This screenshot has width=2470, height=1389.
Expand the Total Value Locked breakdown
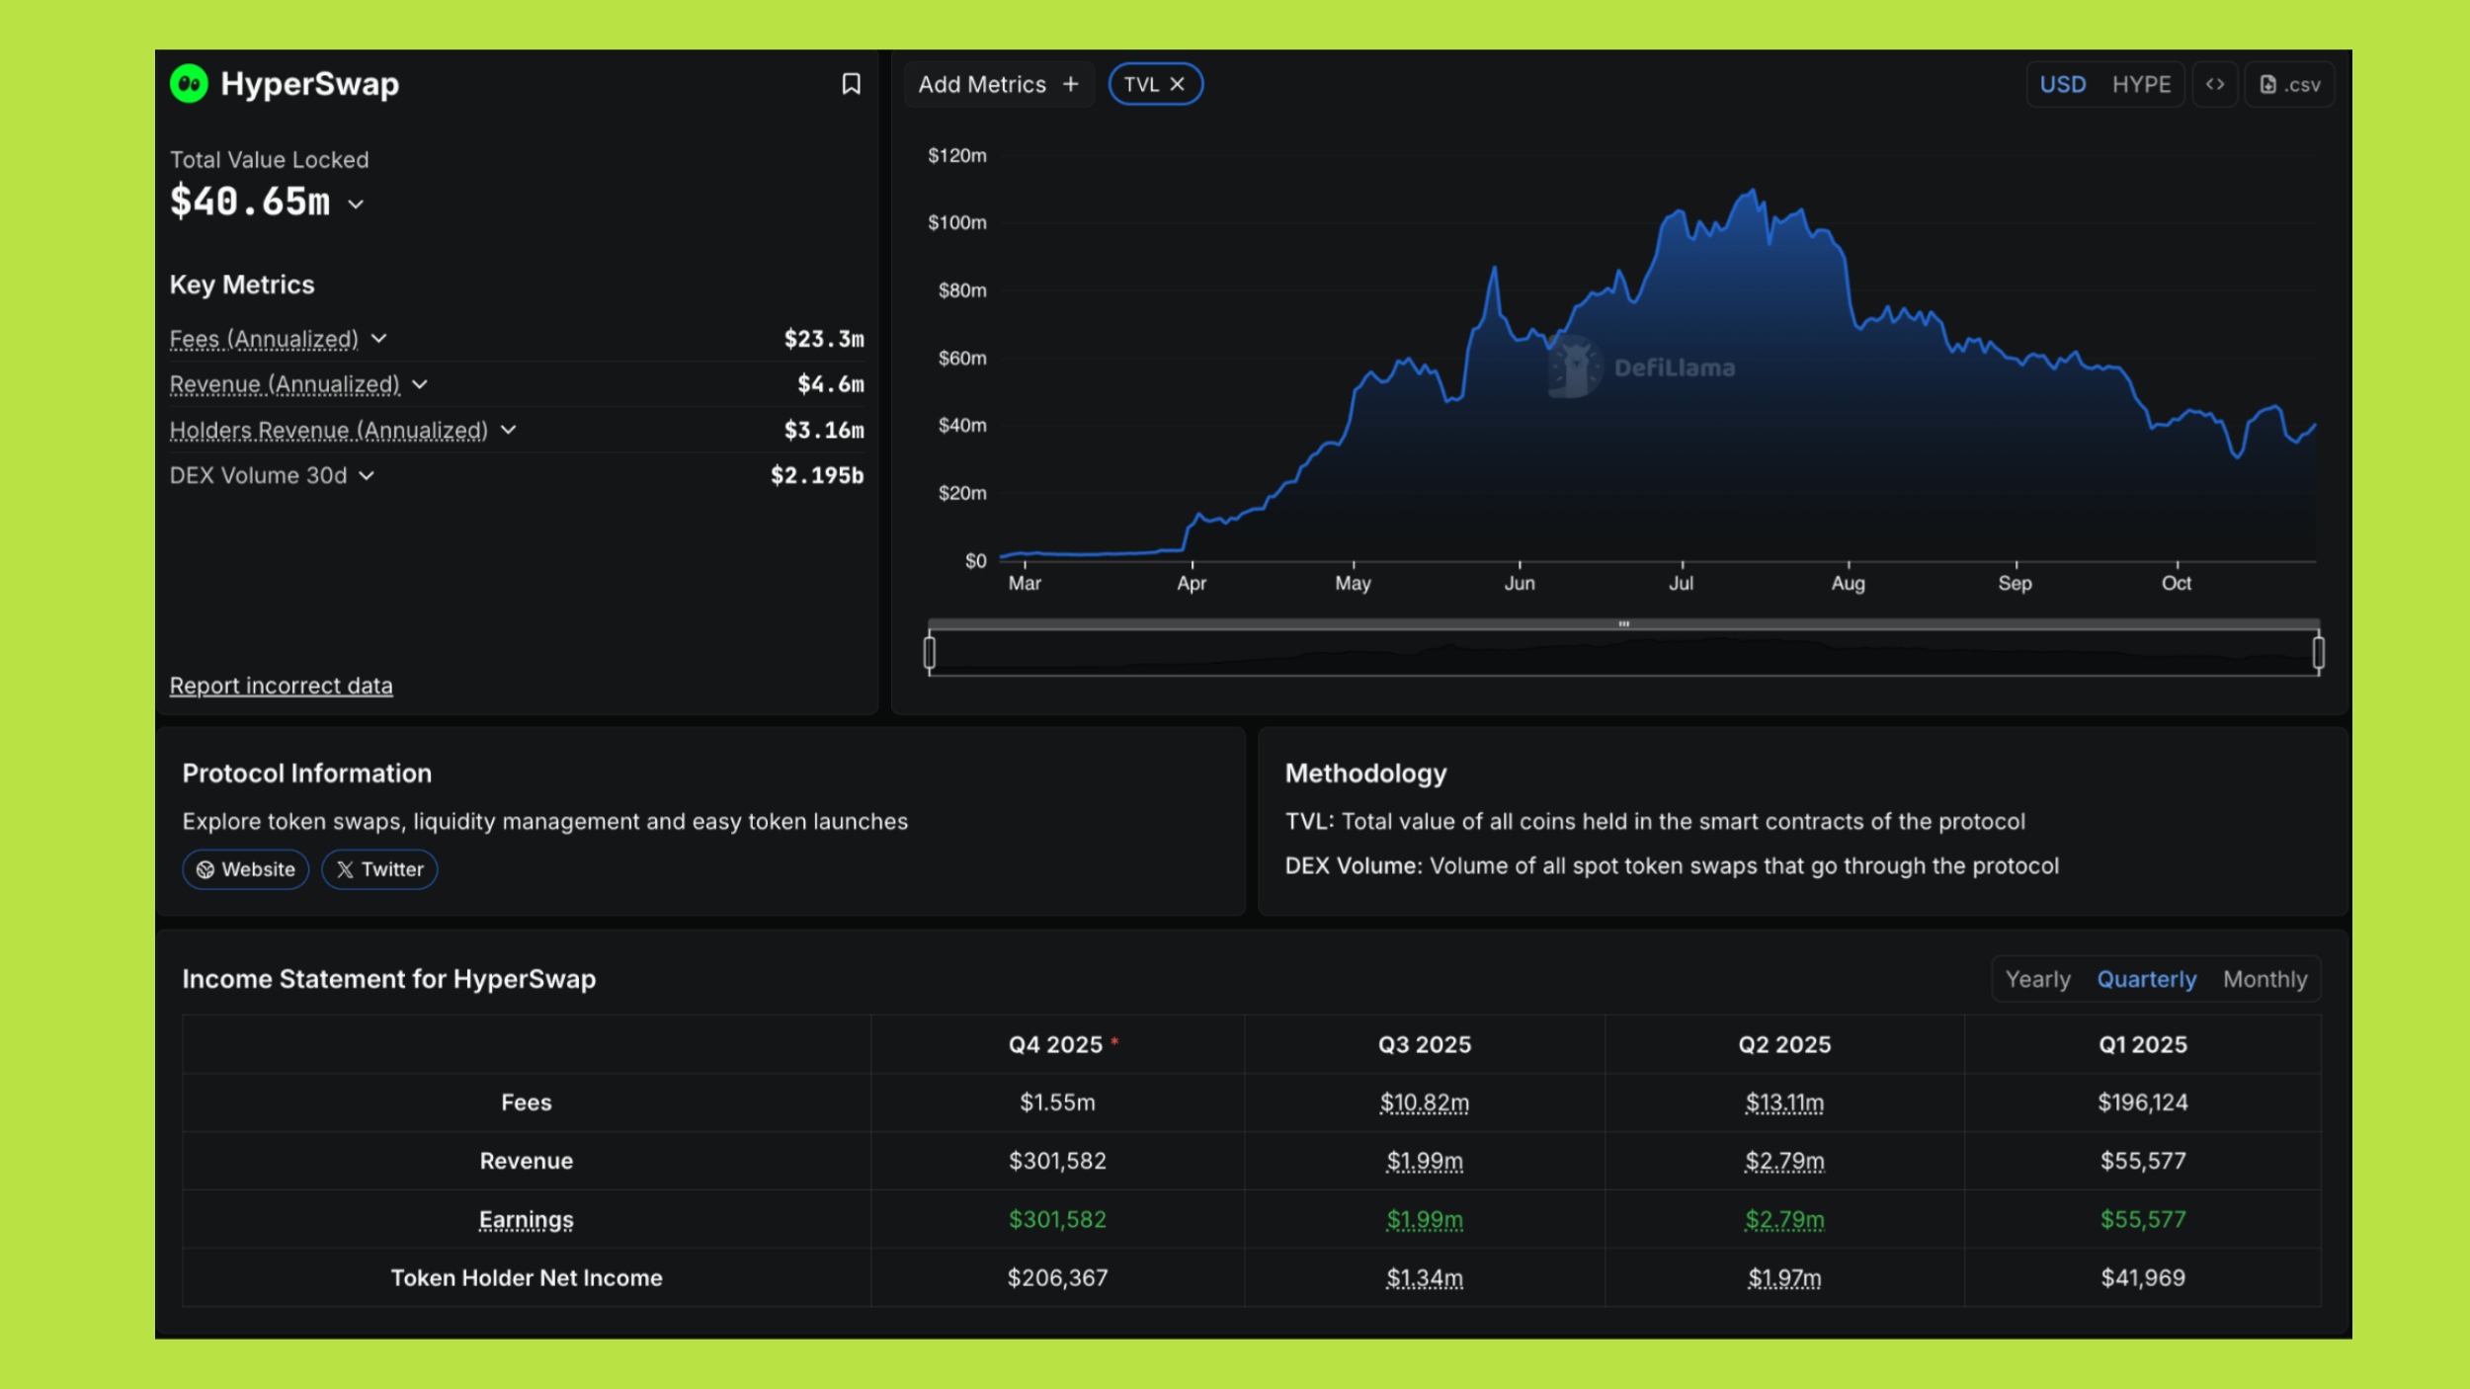(356, 204)
